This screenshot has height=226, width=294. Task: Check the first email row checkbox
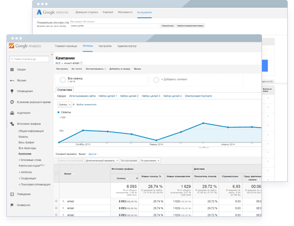(56, 201)
